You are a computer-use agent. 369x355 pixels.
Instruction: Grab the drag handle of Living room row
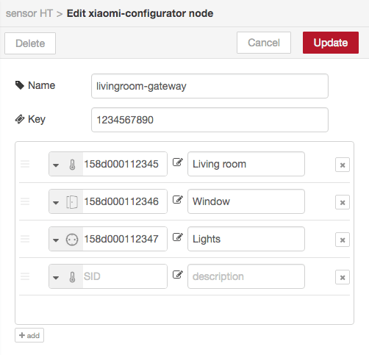pyautogui.click(x=25, y=164)
